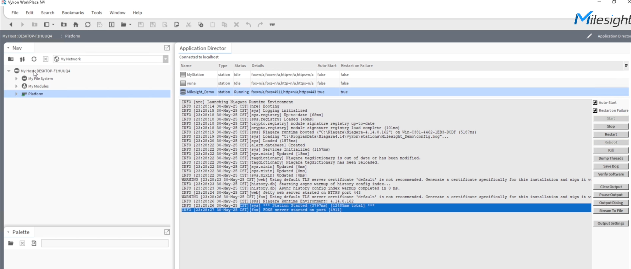Image resolution: width=631 pixels, height=269 pixels.
Task: Toggle Restart on Failure checkbox
Action: click(595, 110)
